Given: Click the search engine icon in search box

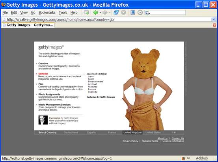Looking at the screenshot, I should point(147,13).
